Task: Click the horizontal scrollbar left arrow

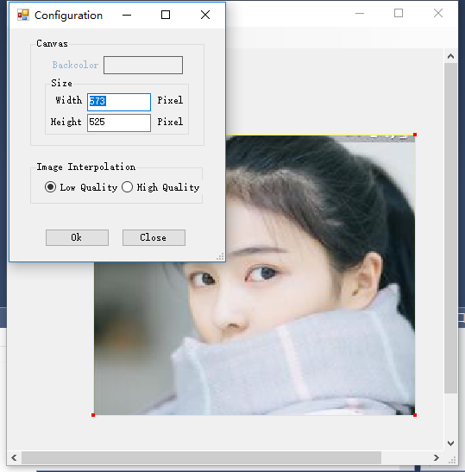Action: coord(14,457)
